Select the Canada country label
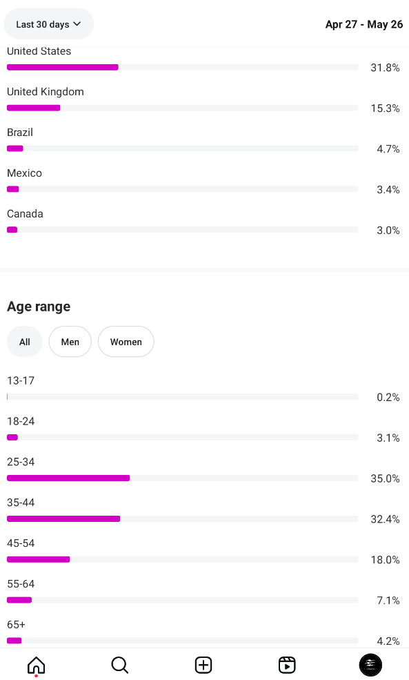The image size is (409, 680). pos(25,214)
